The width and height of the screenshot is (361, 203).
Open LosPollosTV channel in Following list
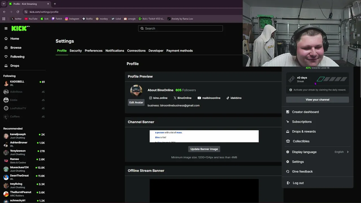pos(24,108)
